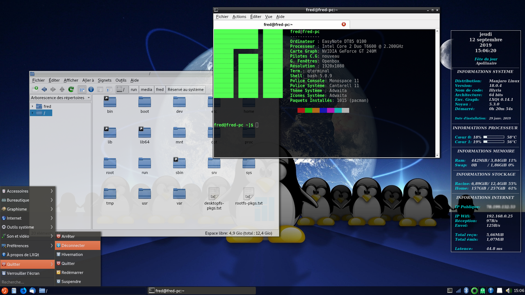Expand the 'Outils système' menu category
The image size is (525, 295).
pos(27,227)
